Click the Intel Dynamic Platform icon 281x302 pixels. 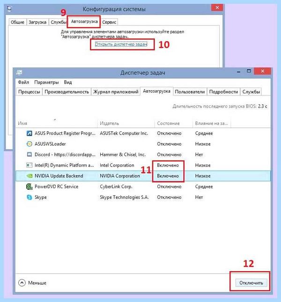30,165
